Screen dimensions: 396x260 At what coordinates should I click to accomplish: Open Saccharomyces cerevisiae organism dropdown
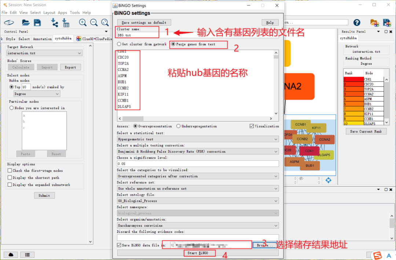pyautogui.click(x=198, y=225)
